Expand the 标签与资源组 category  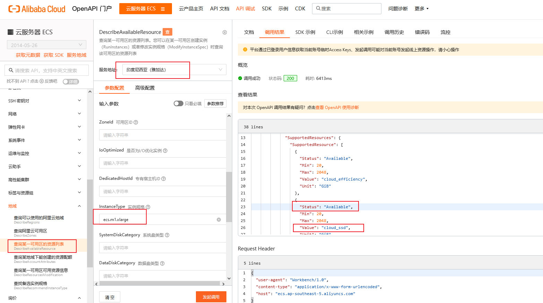(79, 193)
